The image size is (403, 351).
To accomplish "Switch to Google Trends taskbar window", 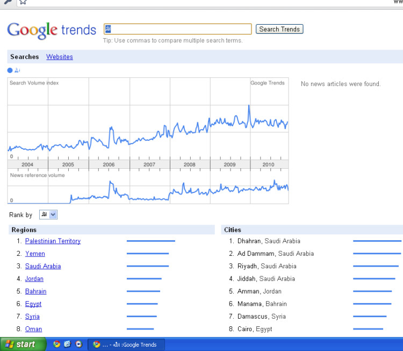I will pyautogui.click(x=126, y=345).
